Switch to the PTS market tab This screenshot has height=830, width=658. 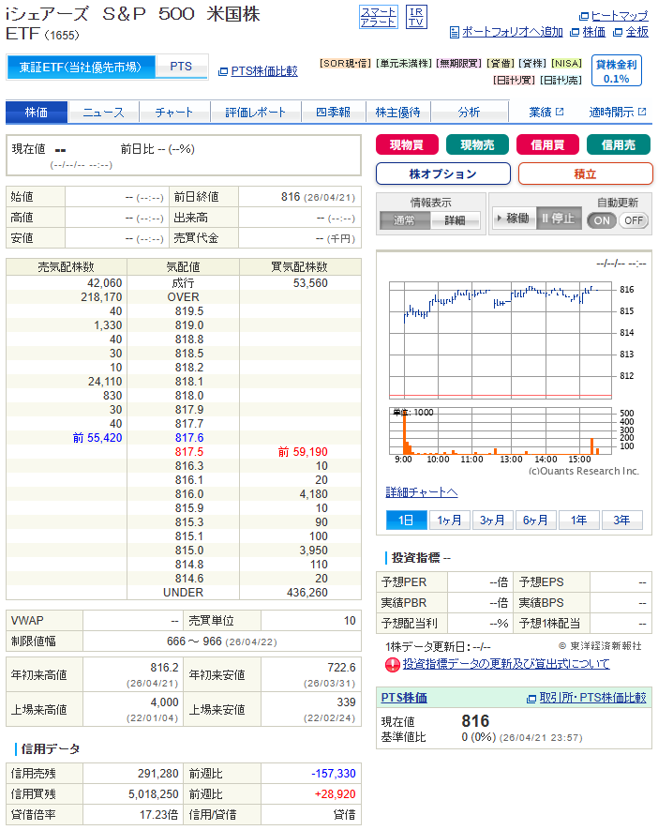point(181,67)
